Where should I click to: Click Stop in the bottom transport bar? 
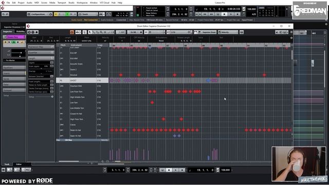tap(169, 170)
